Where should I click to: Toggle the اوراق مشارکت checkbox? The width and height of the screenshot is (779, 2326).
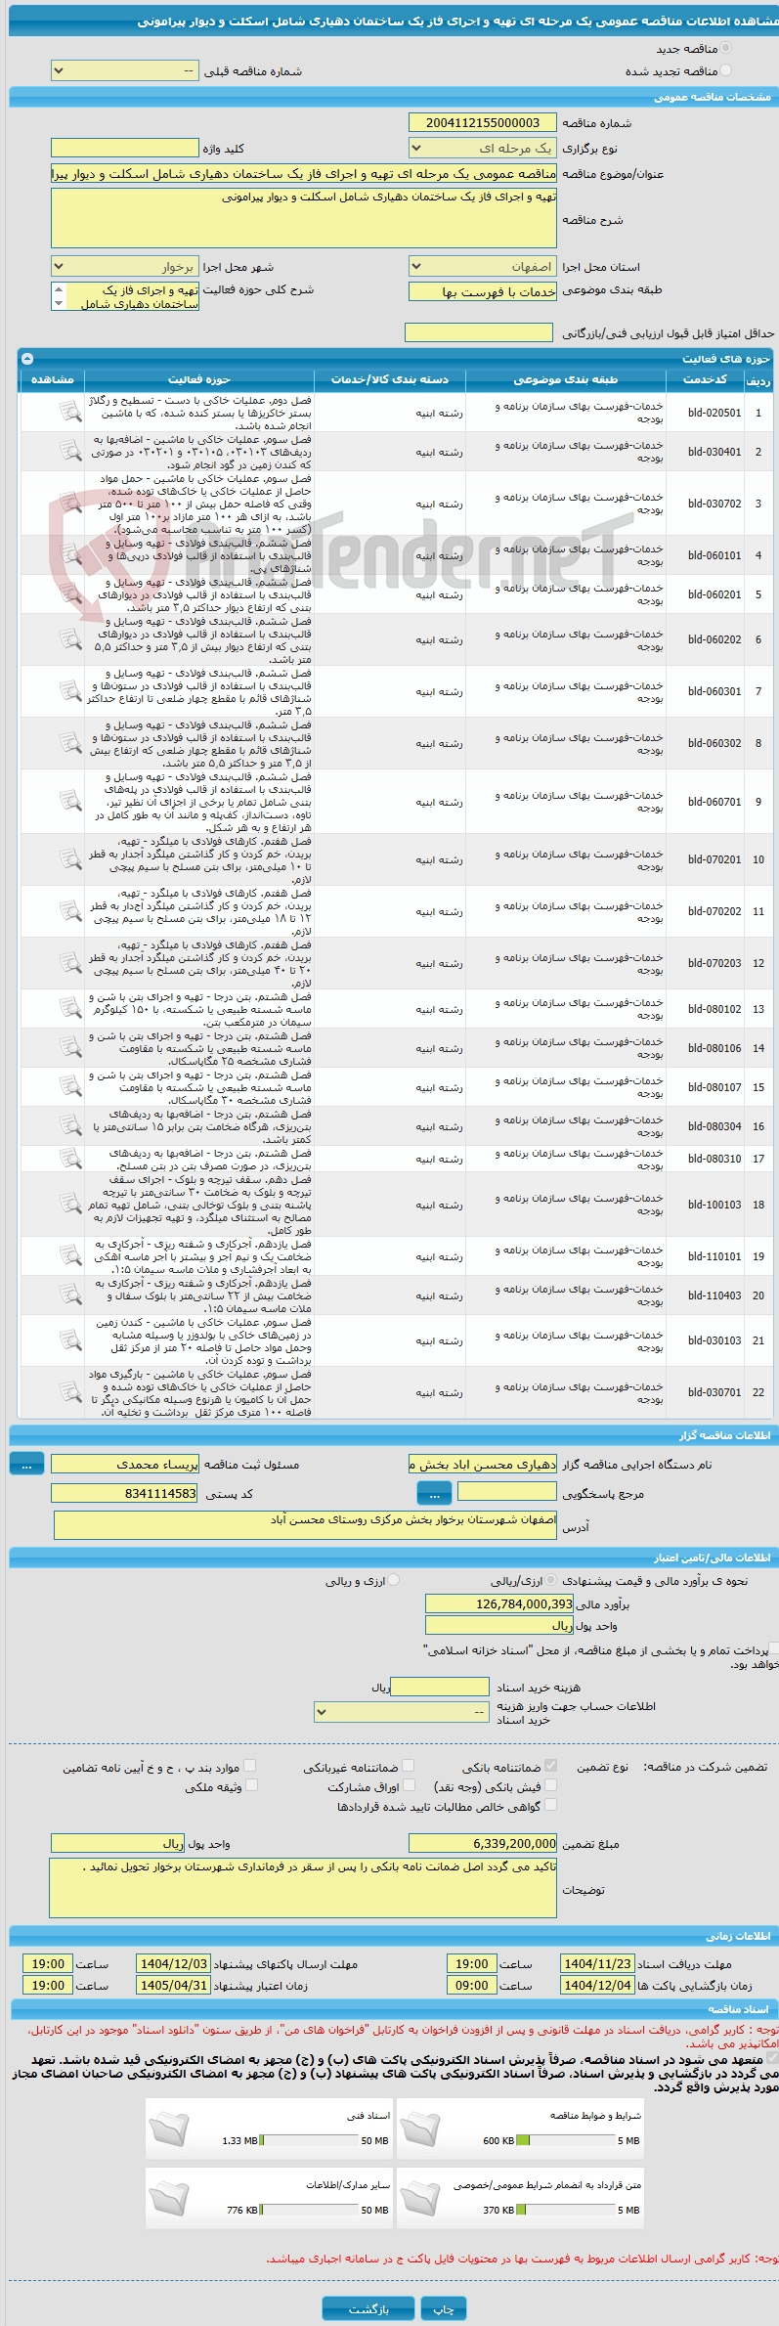409,1785
